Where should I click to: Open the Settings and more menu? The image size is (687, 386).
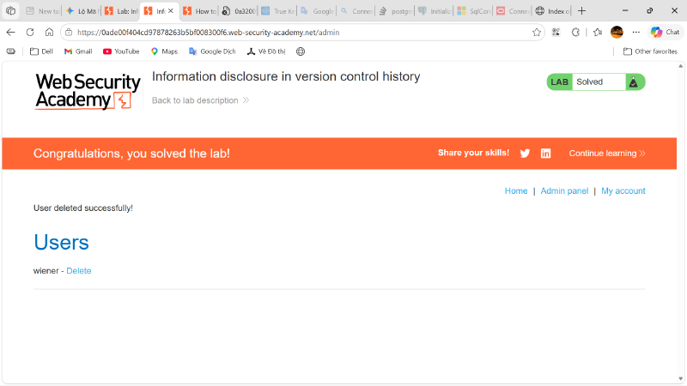click(635, 32)
